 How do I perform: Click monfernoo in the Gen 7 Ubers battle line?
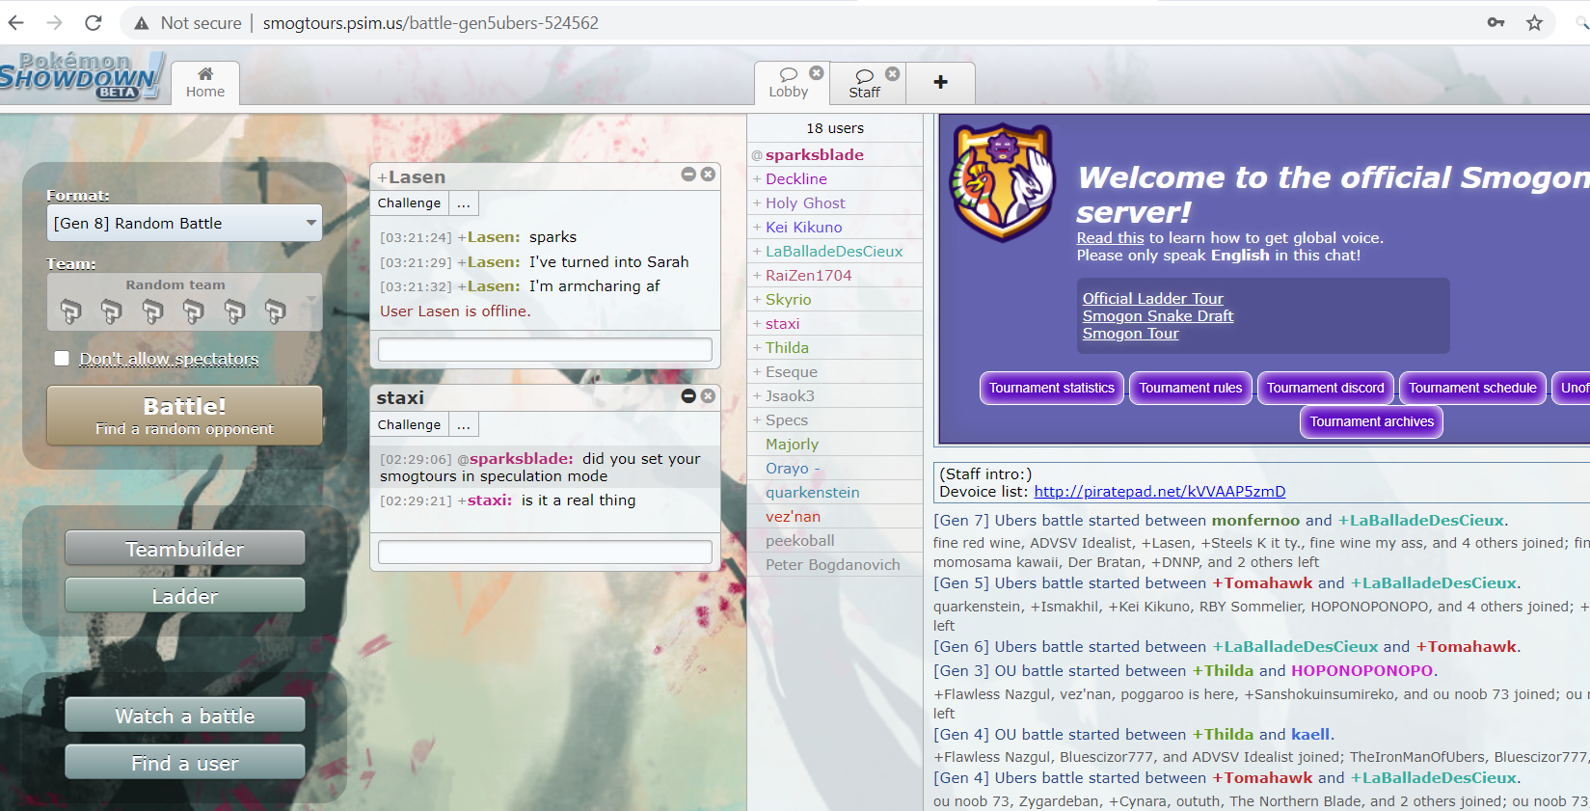click(x=1255, y=520)
